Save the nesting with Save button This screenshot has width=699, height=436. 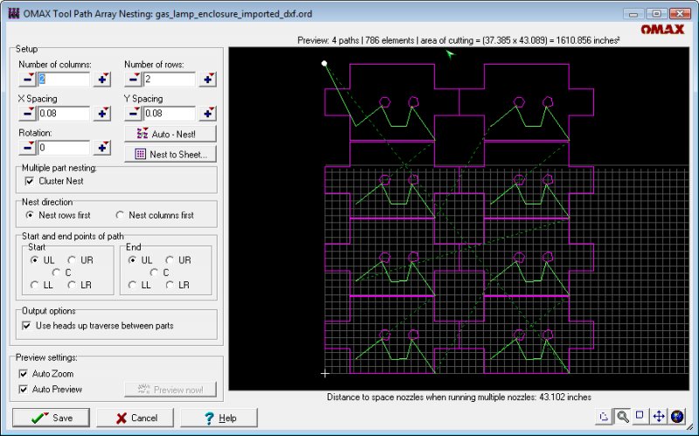(51, 418)
